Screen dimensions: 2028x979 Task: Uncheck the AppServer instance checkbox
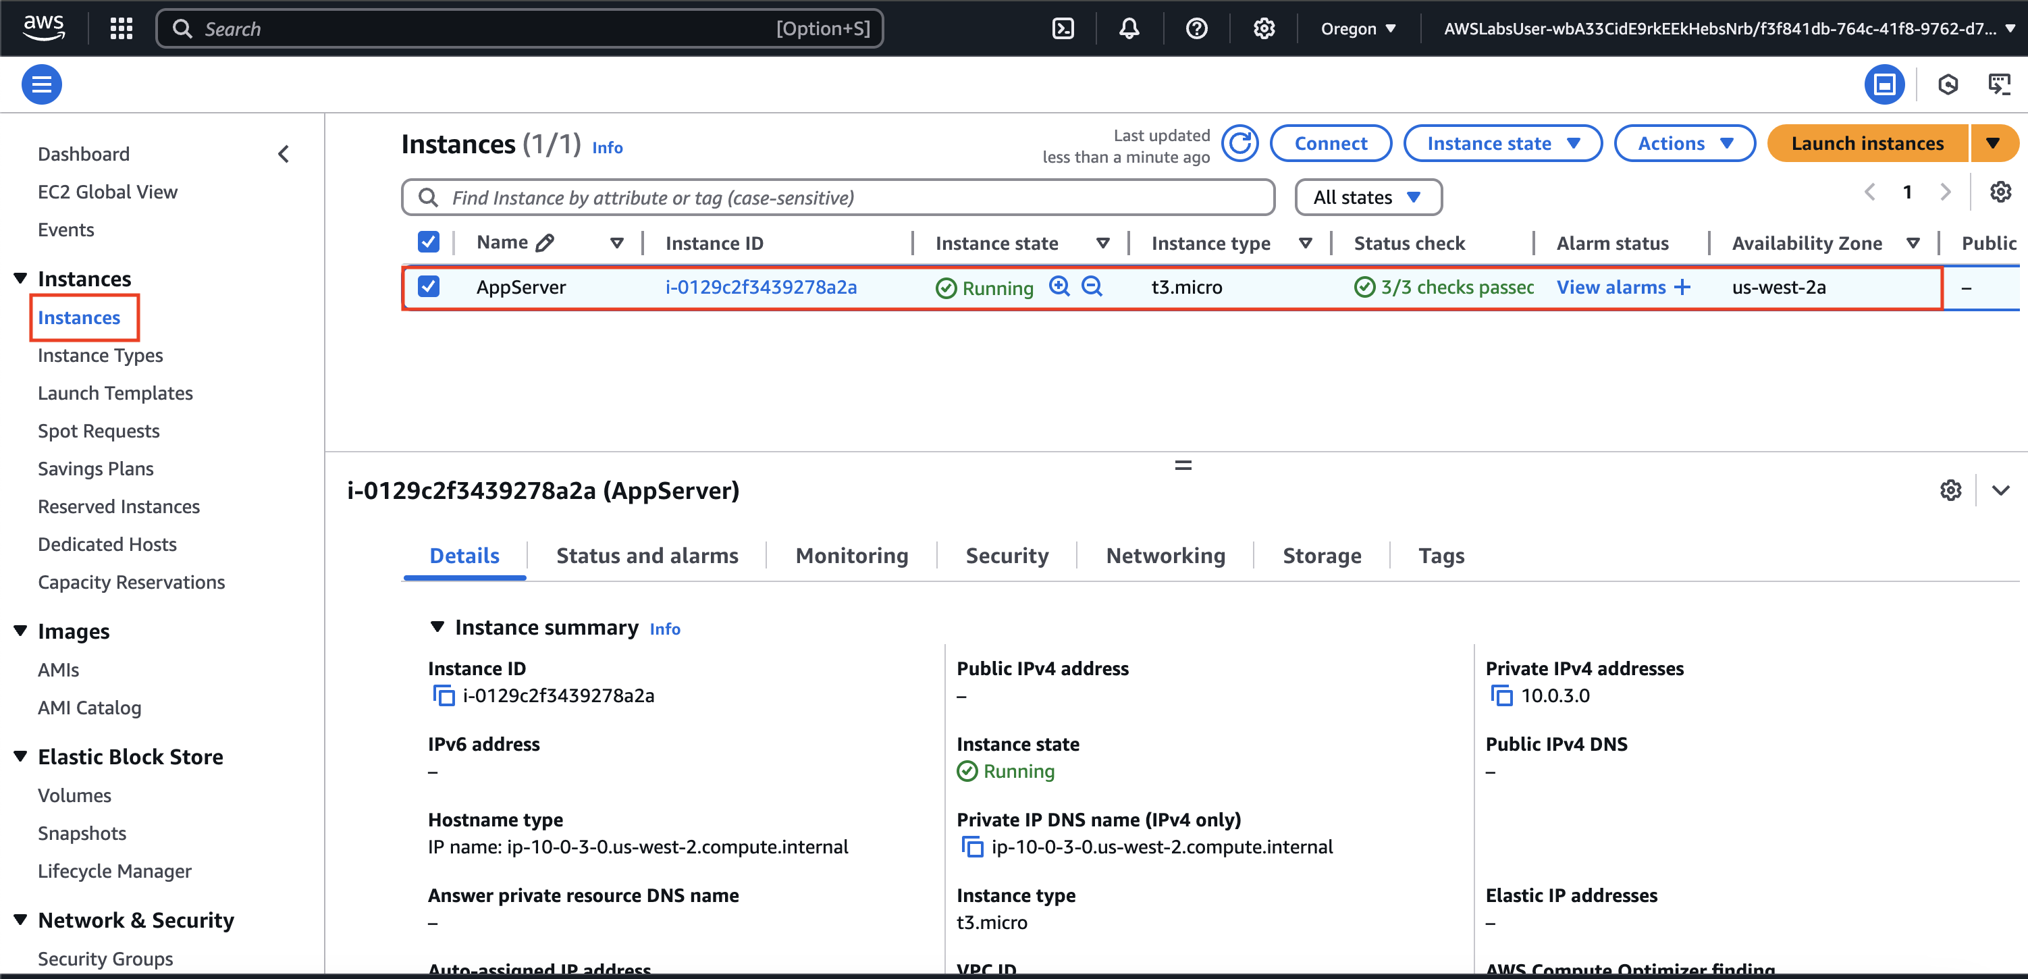pyautogui.click(x=428, y=286)
